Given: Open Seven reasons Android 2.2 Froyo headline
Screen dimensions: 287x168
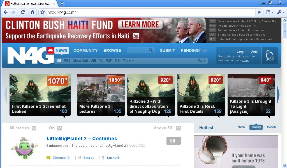Looking at the screenshot, I should tap(247, 21).
